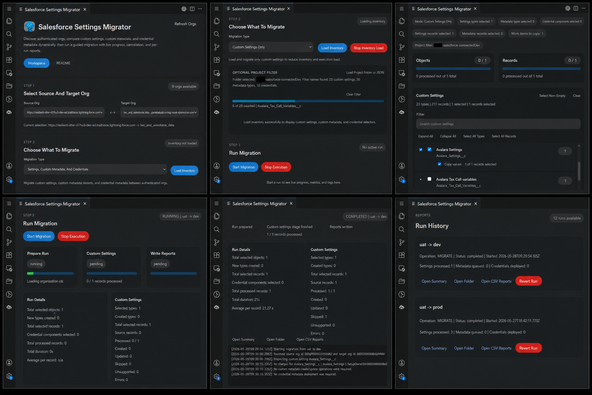Open CSV Reports for uat -> prod run
The image size is (592, 395).
coord(496,348)
